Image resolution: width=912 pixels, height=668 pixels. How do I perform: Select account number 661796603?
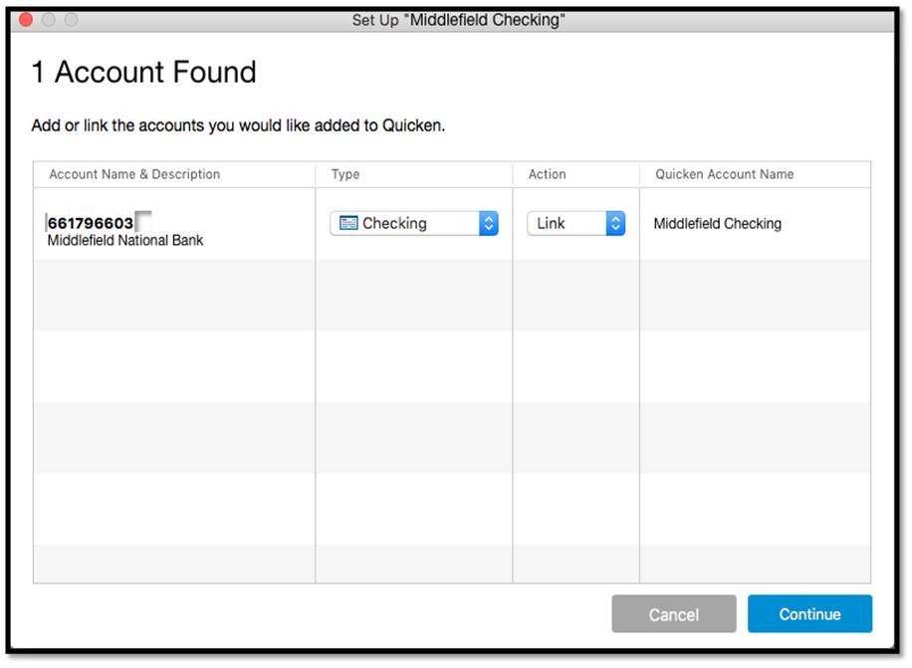click(x=91, y=223)
